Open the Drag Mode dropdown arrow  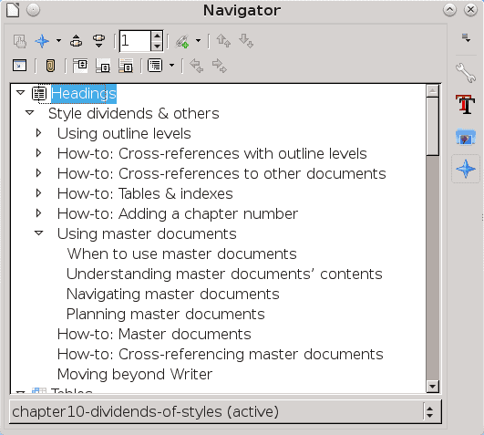[198, 40]
